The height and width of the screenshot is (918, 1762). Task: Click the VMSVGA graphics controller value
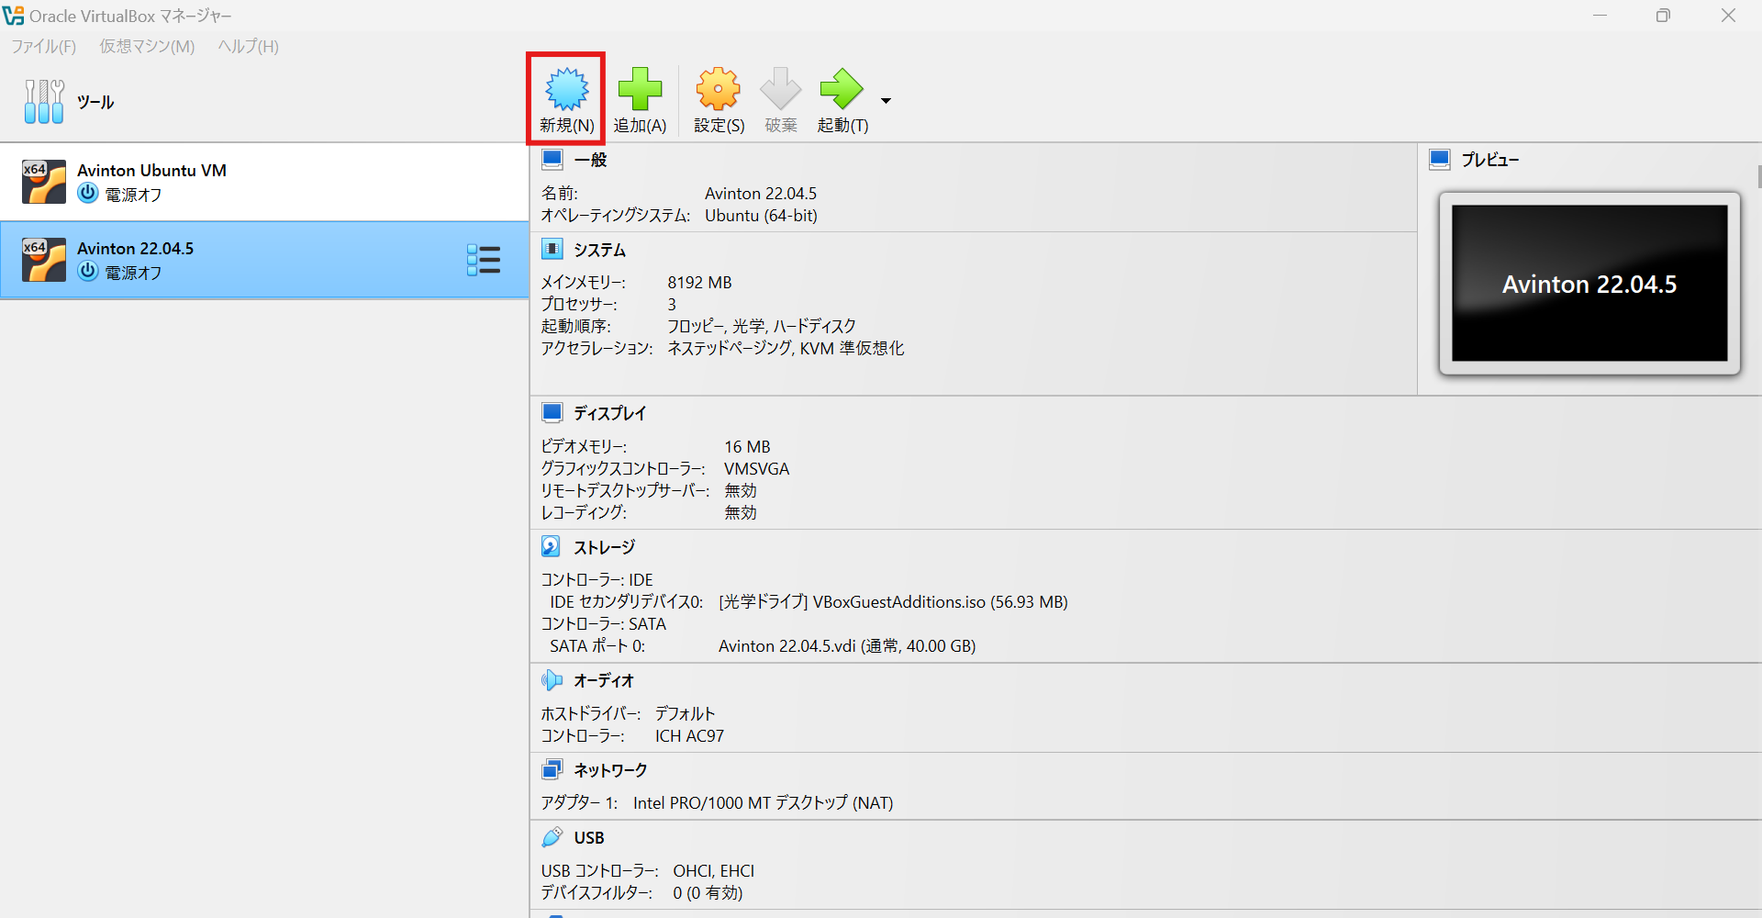click(x=756, y=469)
